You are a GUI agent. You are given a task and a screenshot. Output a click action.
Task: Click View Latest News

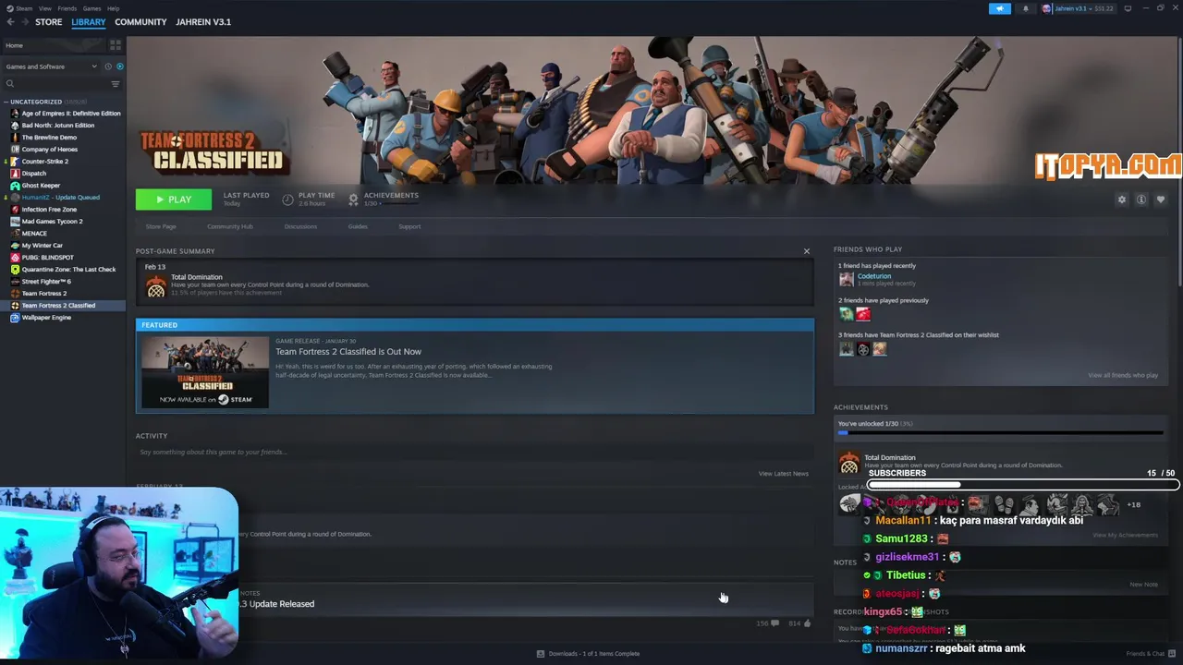(783, 474)
